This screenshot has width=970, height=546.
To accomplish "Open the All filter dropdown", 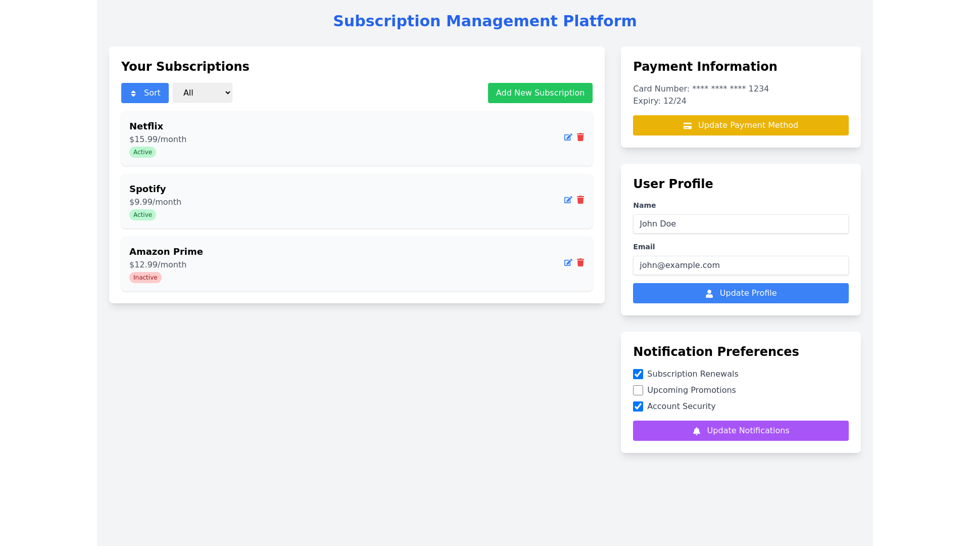I will click(x=202, y=93).
